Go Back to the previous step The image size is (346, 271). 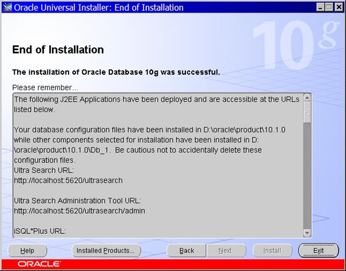(186, 250)
